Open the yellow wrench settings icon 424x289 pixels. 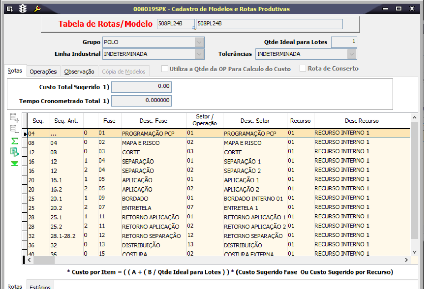[37, 9]
